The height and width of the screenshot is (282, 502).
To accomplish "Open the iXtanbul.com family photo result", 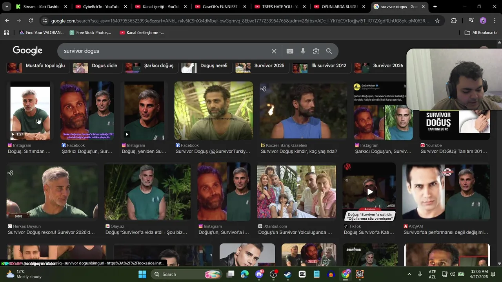I will 296,191.
